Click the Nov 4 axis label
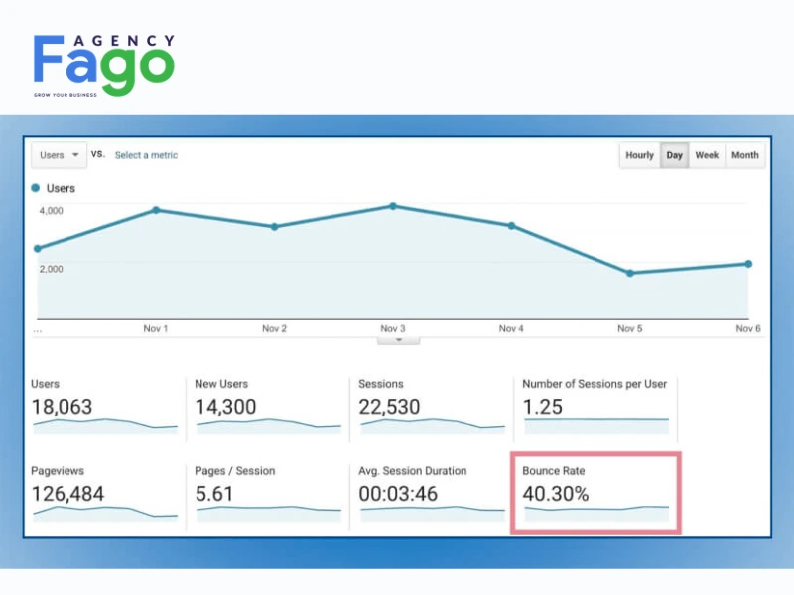This screenshot has height=595, width=794. point(511,329)
